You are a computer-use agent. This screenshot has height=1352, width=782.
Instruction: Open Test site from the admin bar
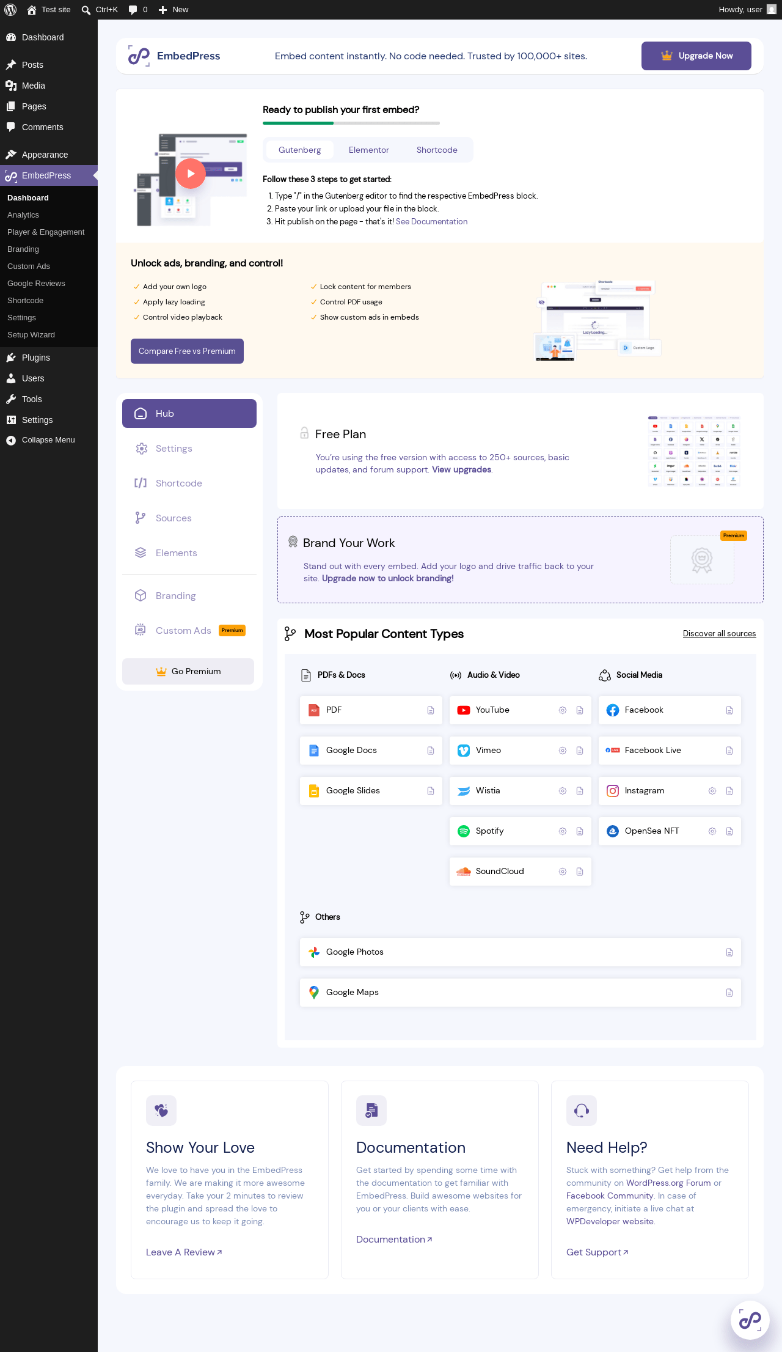coord(49,10)
